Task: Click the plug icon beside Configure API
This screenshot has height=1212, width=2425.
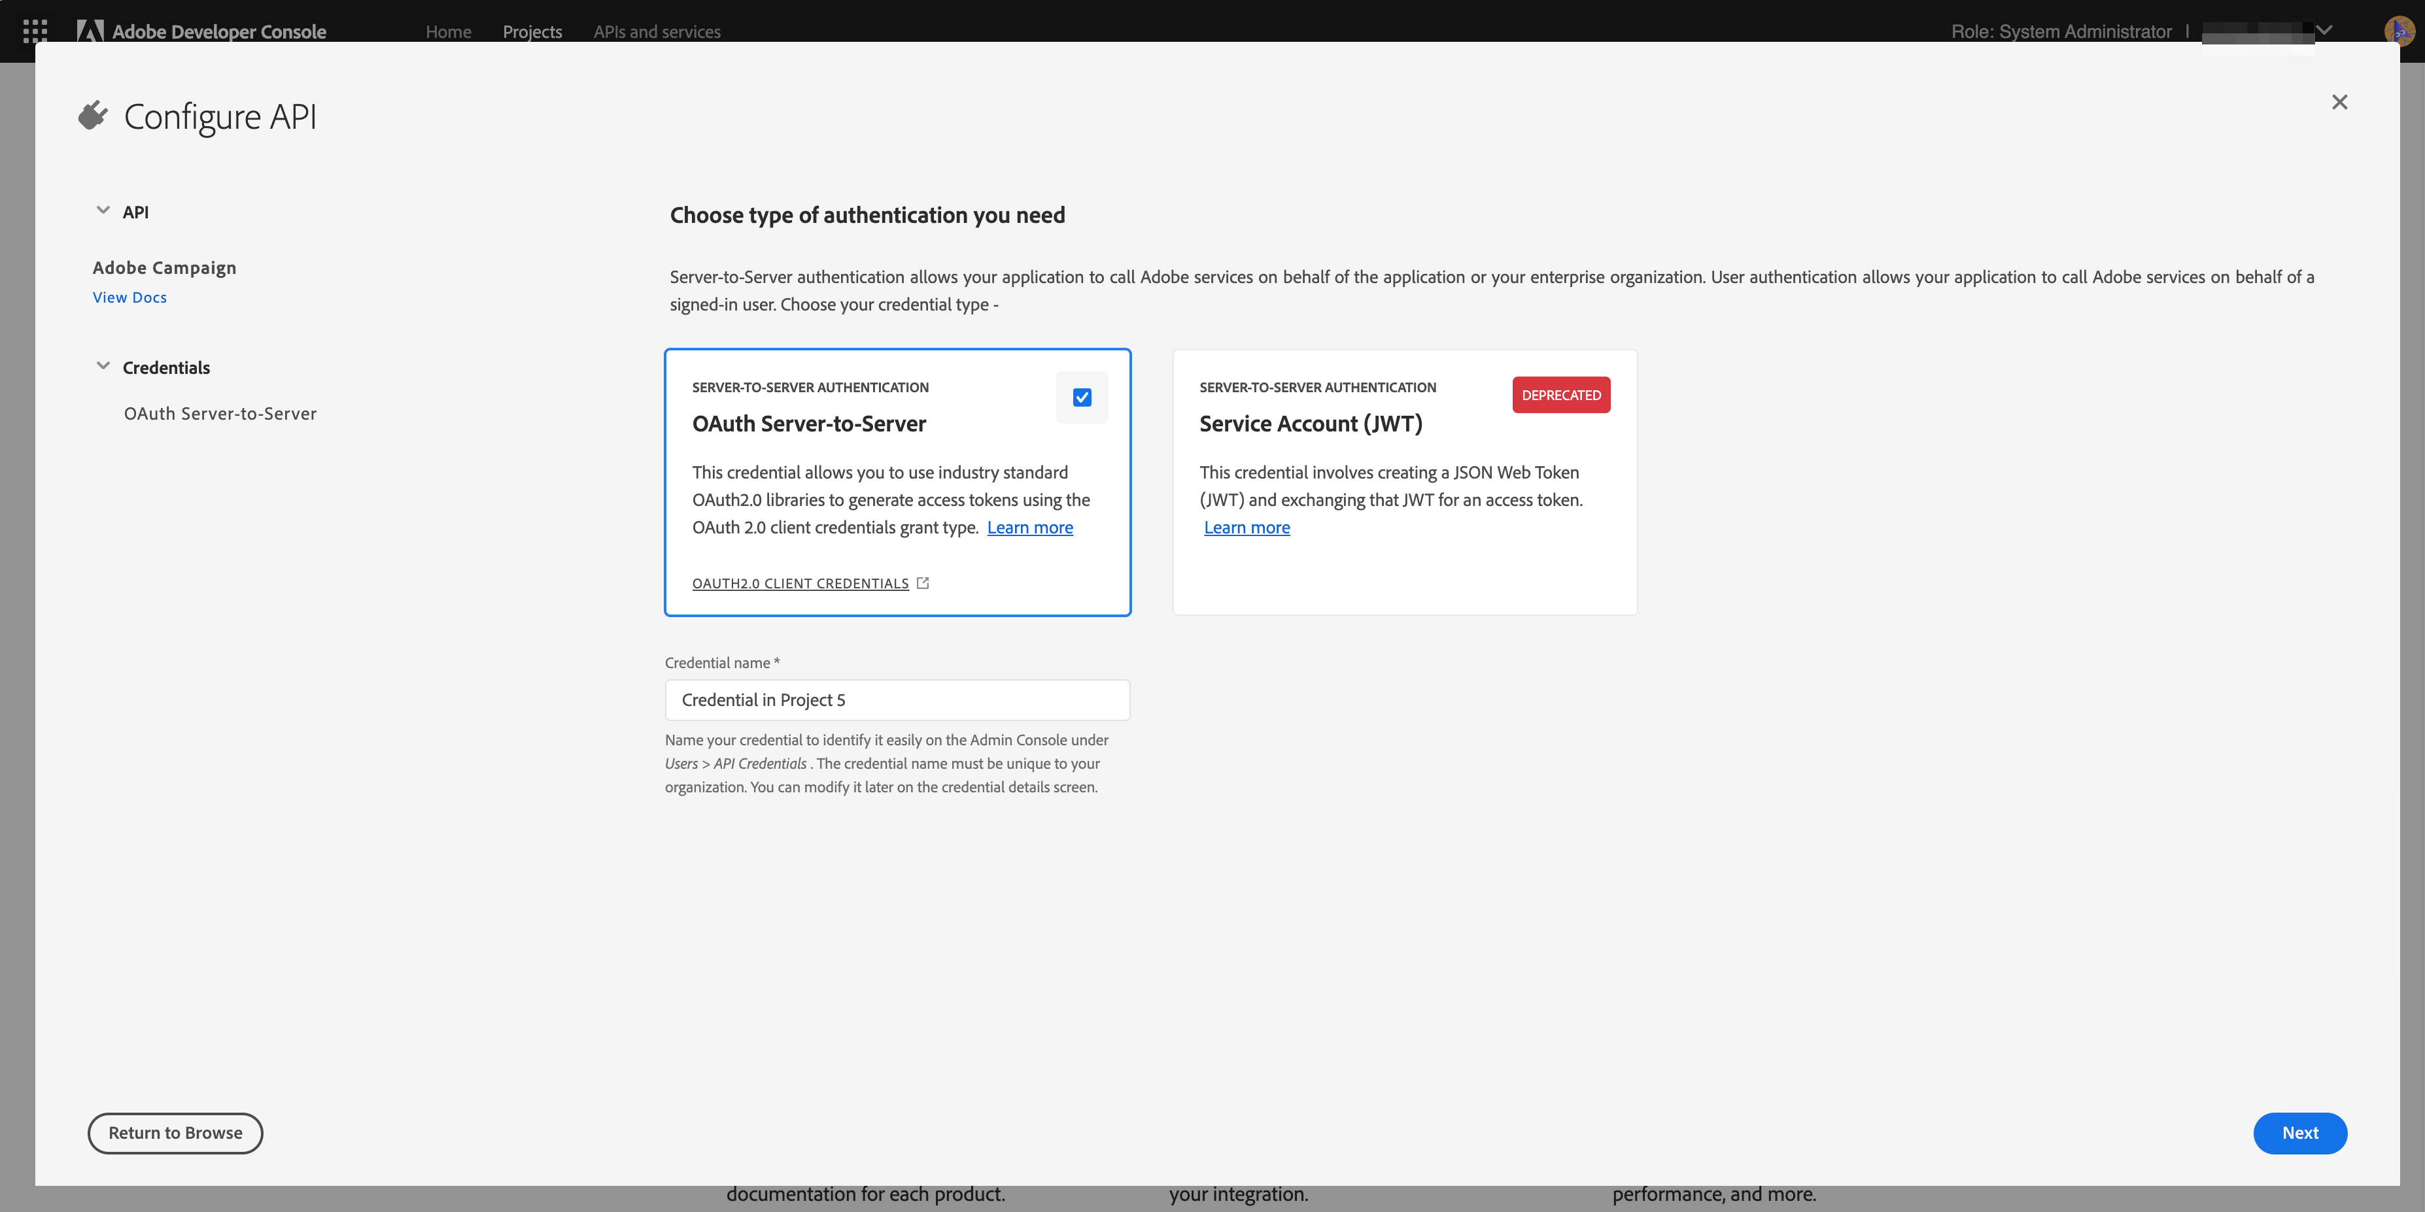Action: click(x=92, y=116)
